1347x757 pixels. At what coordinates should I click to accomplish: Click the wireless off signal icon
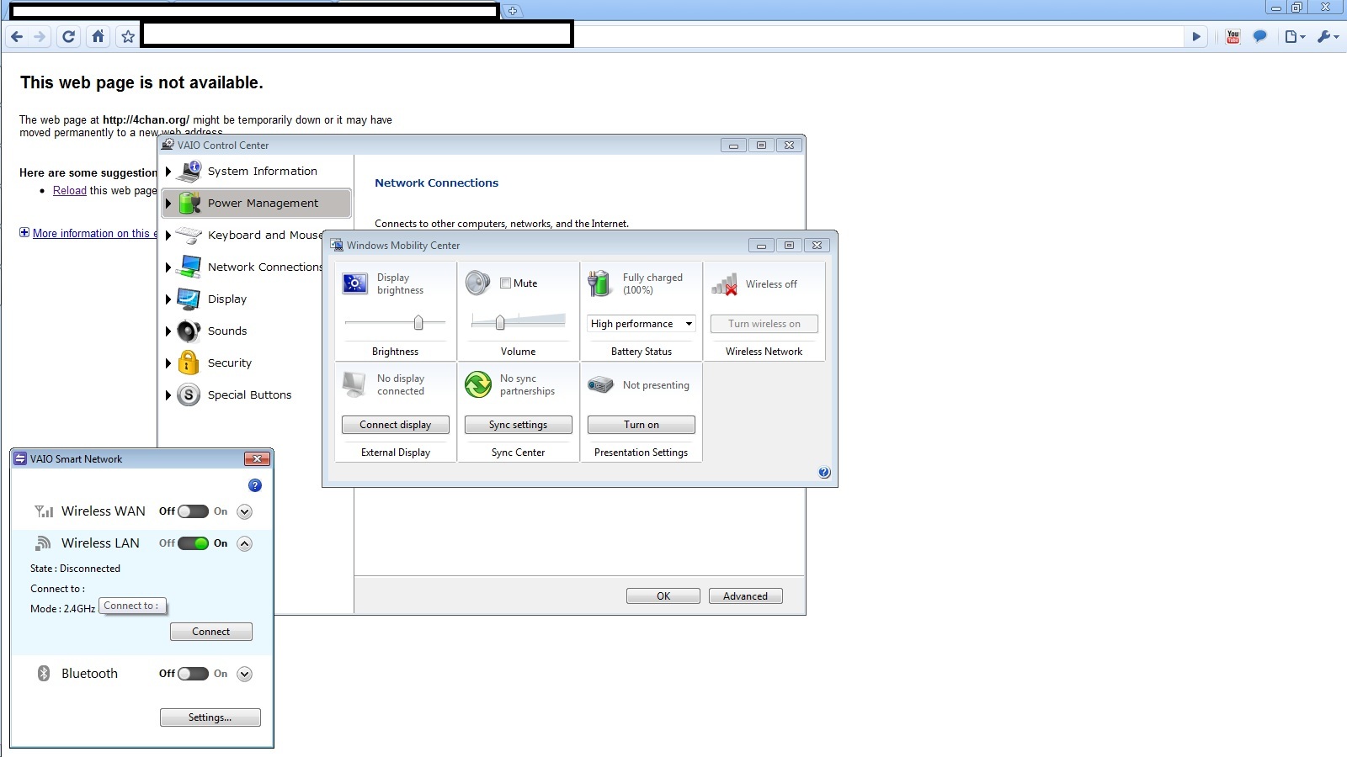click(x=724, y=284)
